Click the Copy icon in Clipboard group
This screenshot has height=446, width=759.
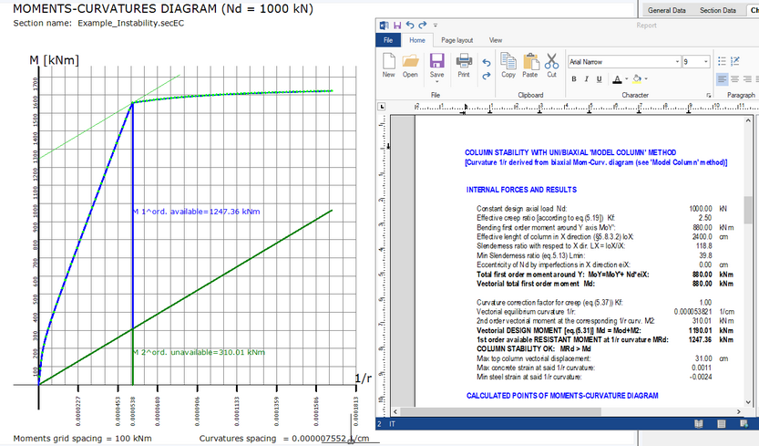[x=508, y=62]
